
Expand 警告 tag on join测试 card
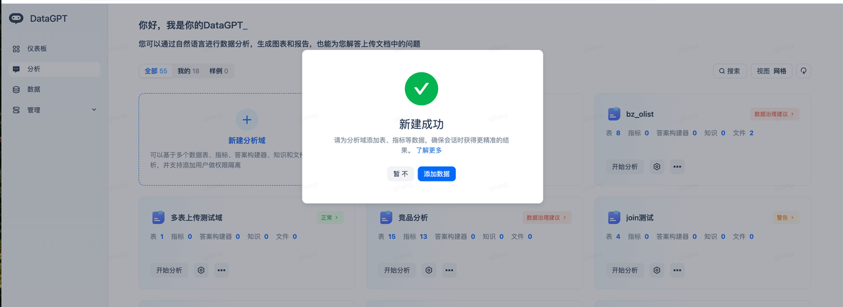[783, 218]
